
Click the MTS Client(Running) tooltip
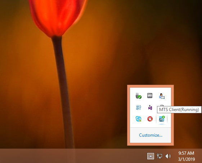pos(179,110)
